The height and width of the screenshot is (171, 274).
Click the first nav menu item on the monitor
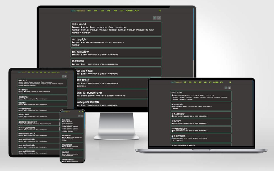point(89,11)
